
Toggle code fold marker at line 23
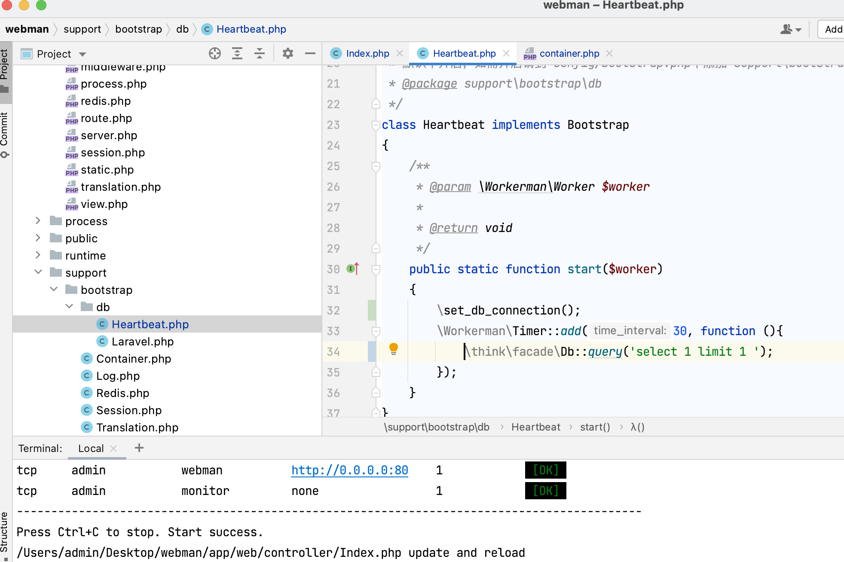pos(376,125)
